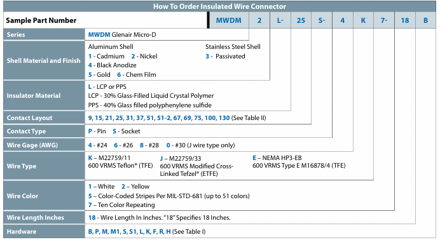Viewport: 440px width, 242px height.
Task: Click the 'PPS - 40% Glass filled polyphenylene sulfide' line
Action: point(150,105)
